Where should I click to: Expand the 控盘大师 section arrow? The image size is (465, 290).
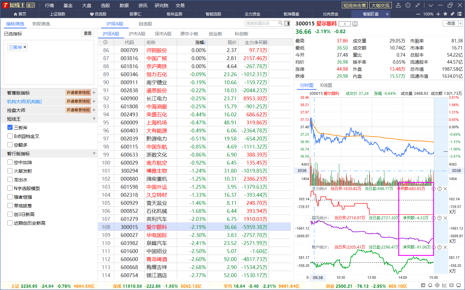tap(94, 110)
